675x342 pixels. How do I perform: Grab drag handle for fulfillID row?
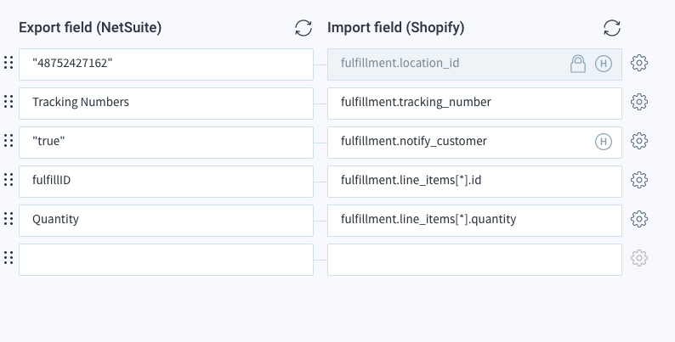[9, 180]
